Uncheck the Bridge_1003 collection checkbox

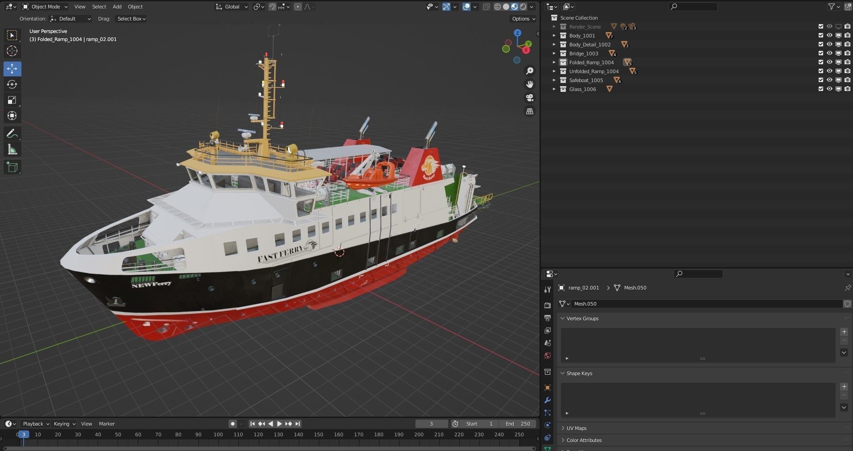[x=820, y=54]
